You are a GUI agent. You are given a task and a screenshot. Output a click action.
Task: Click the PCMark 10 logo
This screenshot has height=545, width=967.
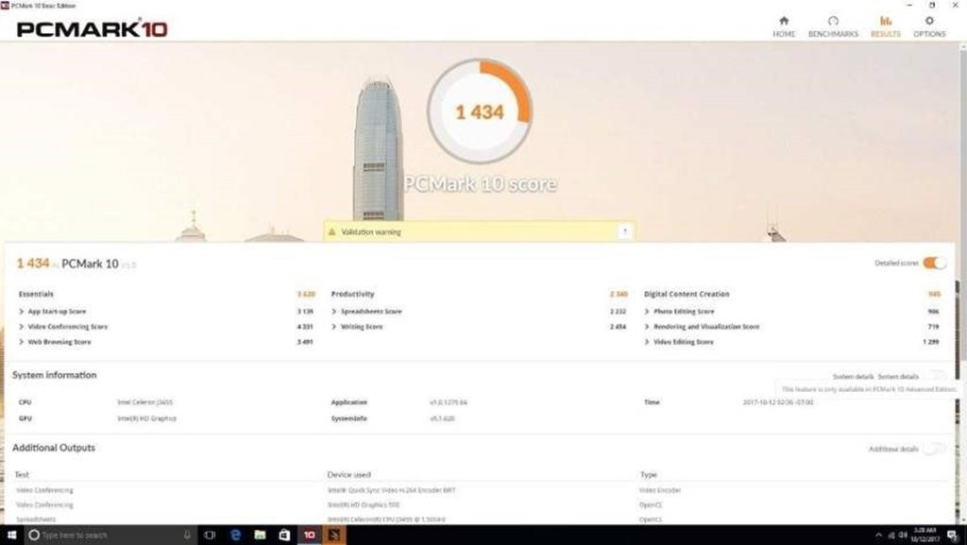(92, 28)
